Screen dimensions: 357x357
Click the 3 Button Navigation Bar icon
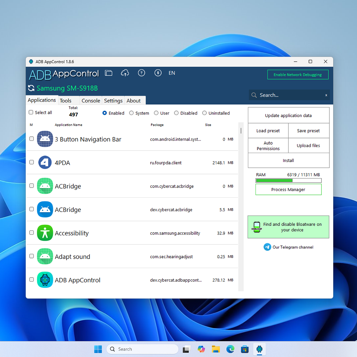[x=45, y=139]
